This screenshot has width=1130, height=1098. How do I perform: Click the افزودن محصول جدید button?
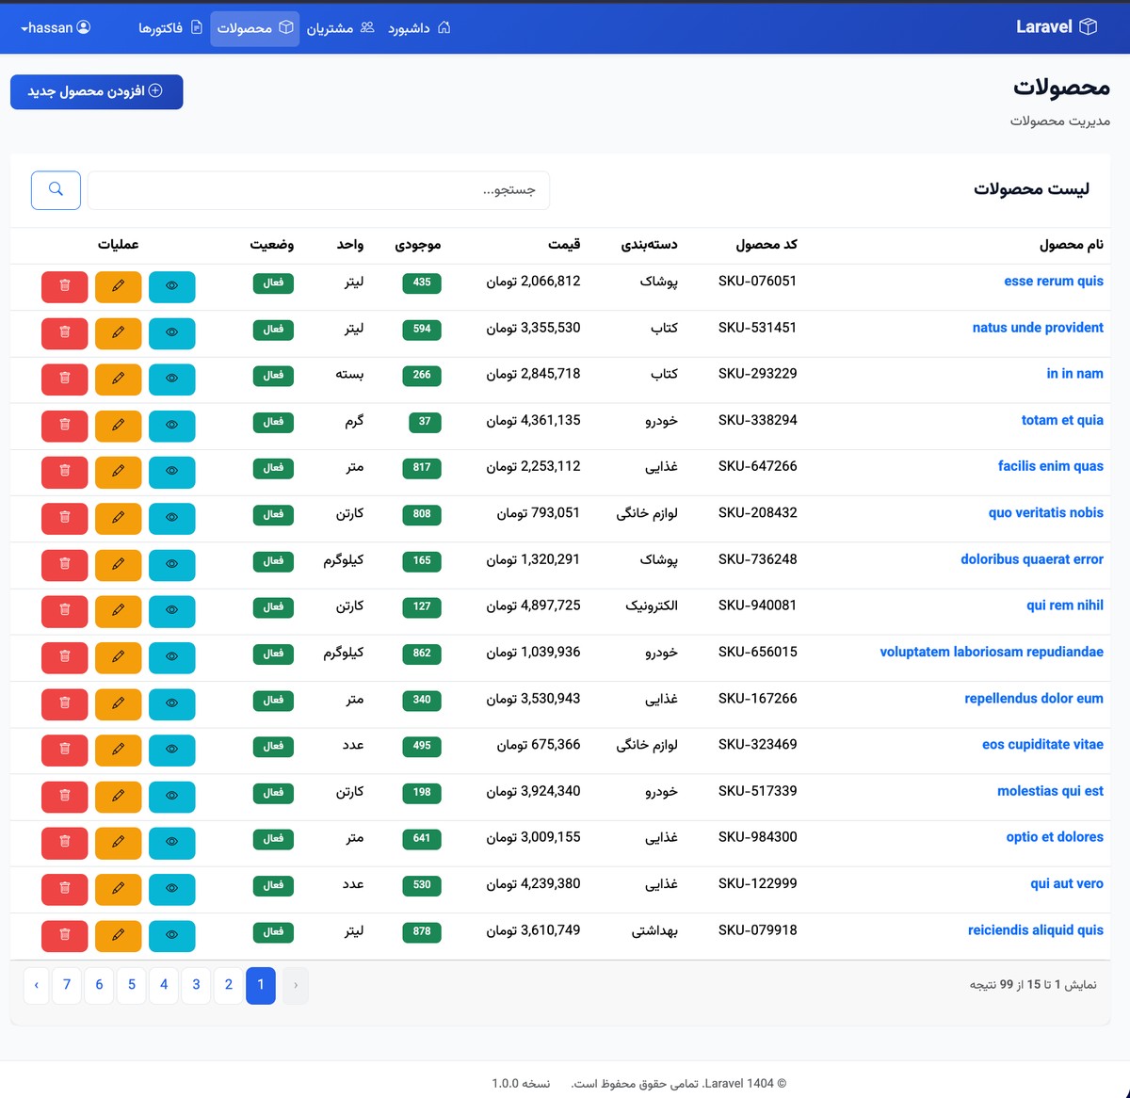96,91
